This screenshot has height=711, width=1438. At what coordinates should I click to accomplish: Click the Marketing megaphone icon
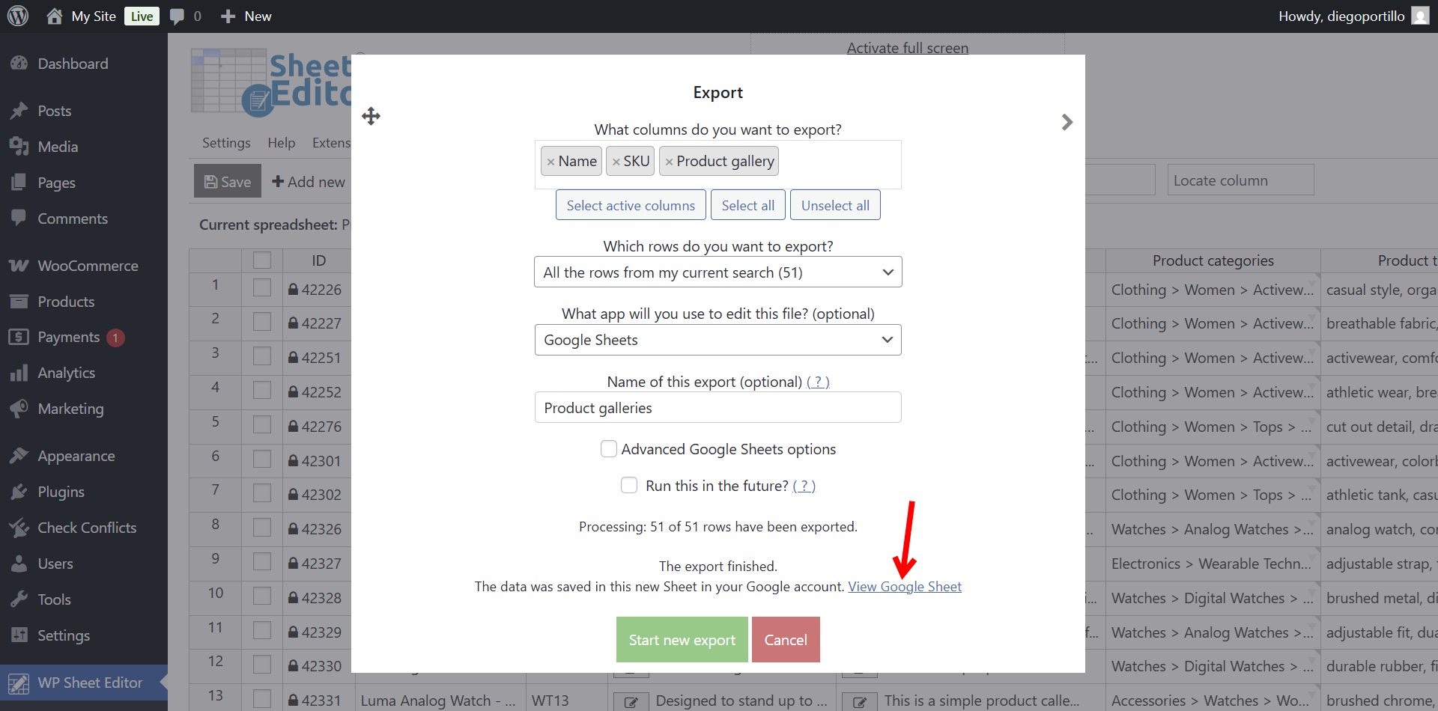coord(18,409)
